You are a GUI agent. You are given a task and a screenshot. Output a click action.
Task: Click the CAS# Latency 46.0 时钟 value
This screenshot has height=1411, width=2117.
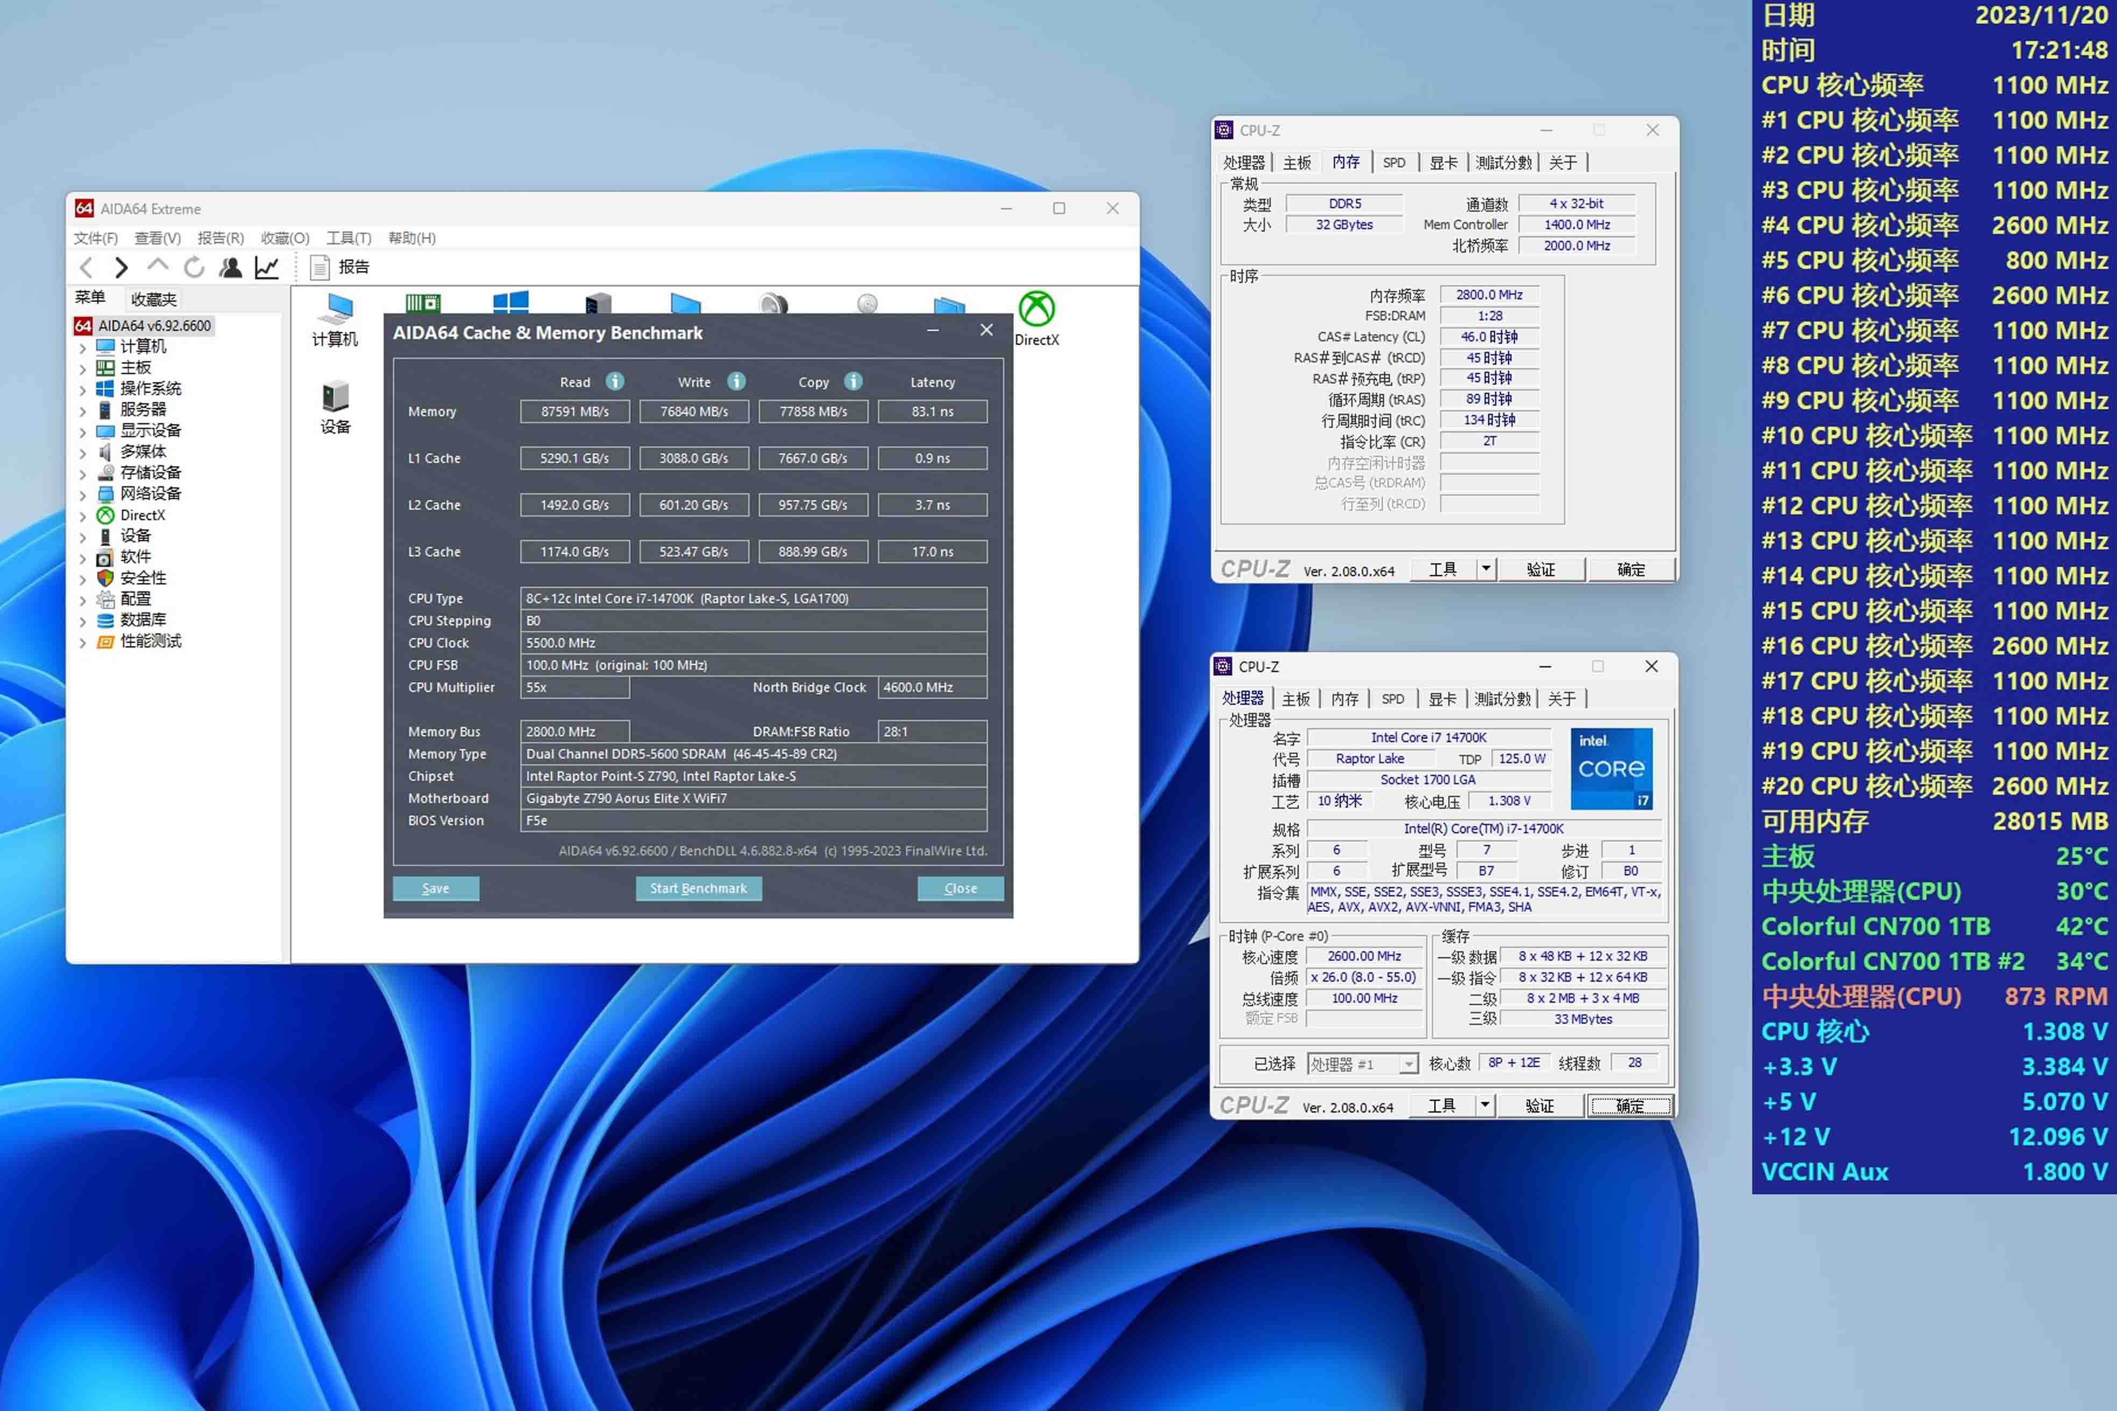tap(1490, 337)
